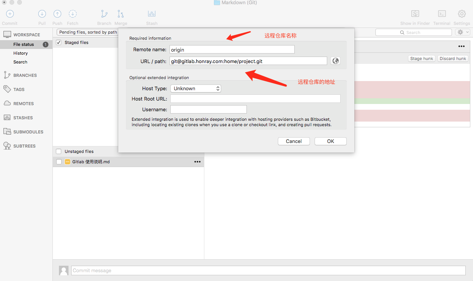Cancel the remote dialog
The image size is (473, 281).
click(294, 141)
